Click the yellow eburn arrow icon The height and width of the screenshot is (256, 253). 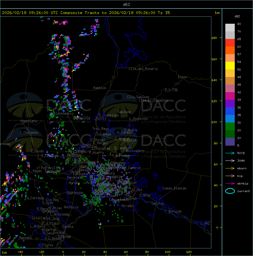pyautogui.click(x=230, y=168)
